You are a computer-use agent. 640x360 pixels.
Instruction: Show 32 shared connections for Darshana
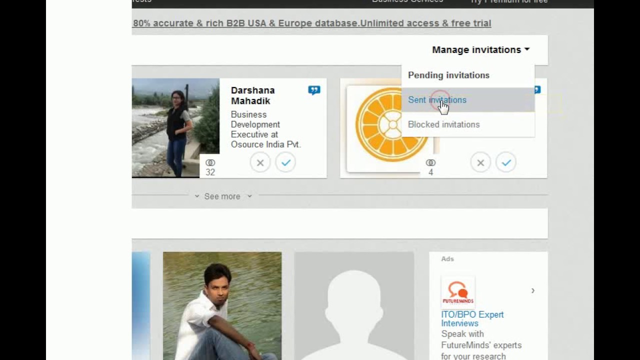point(210,167)
